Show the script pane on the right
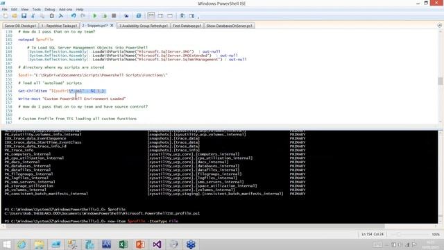444x250 pixels. pos(160,16)
